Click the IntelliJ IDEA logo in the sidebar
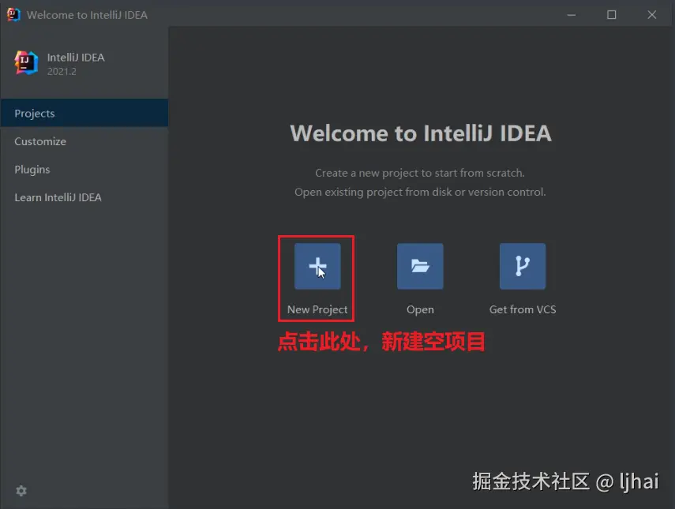Viewport: 675px width, 509px height. click(x=26, y=63)
